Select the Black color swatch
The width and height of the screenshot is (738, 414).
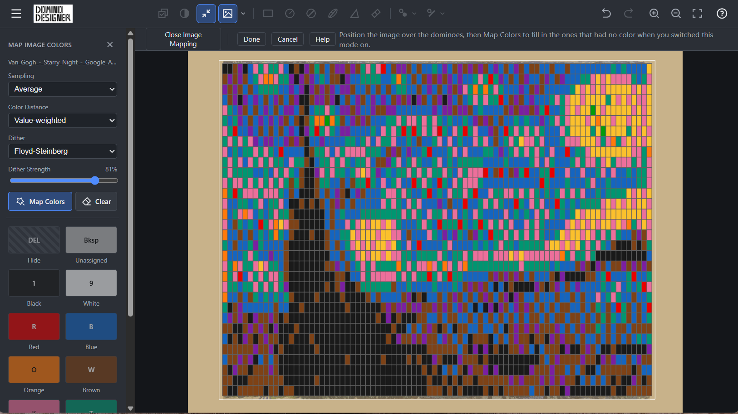click(34, 283)
